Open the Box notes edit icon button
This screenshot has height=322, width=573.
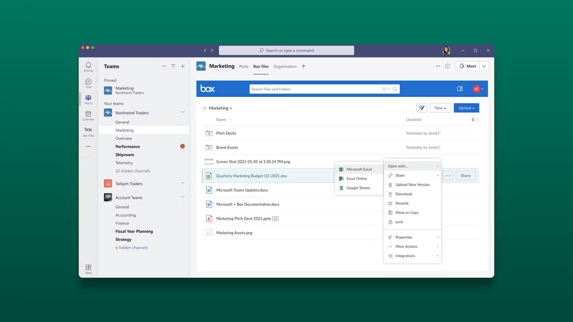(421, 108)
